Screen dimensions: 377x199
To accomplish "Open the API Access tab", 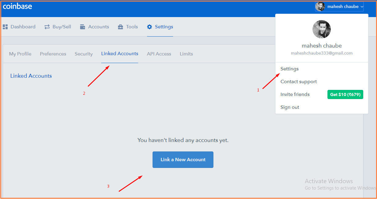I will (x=159, y=54).
